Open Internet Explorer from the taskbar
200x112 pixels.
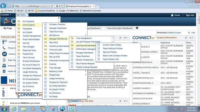pyautogui.click(x=14, y=109)
